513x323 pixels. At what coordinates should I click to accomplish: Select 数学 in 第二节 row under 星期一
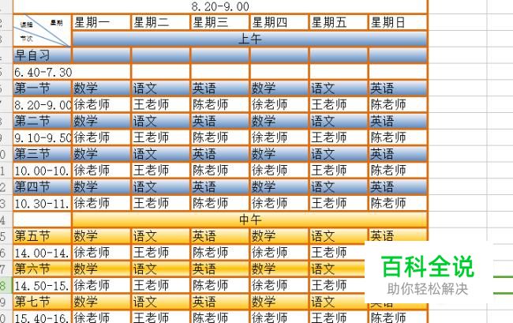click(x=101, y=121)
